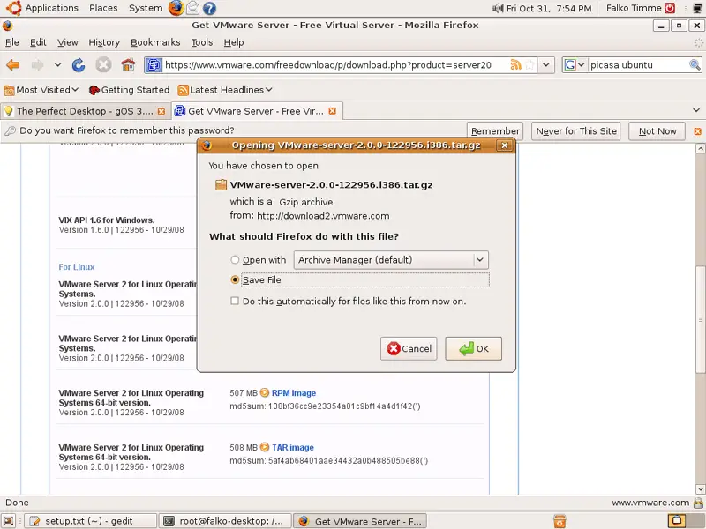Open the home page icon
Viewport: 706px width, 529px height.
click(x=128, y=65)
